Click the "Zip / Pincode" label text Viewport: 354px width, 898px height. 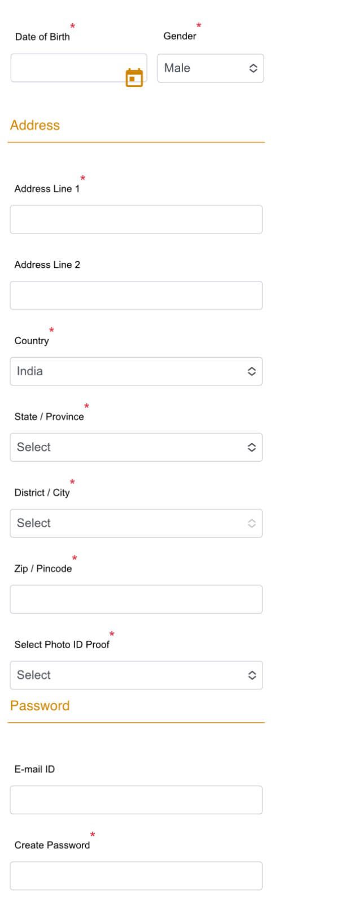pyautogui.click(x=43, y=569)
